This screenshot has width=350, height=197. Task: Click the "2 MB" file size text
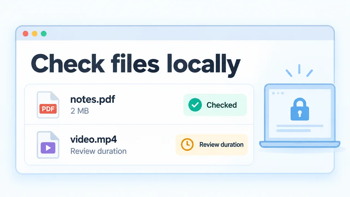coord(80,111)
